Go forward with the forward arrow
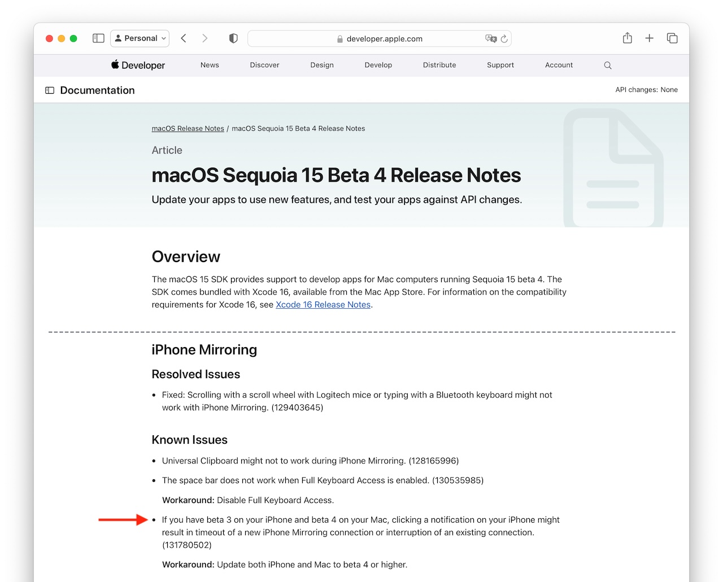Viewport: 723px width, 582px height. [204, 38]
